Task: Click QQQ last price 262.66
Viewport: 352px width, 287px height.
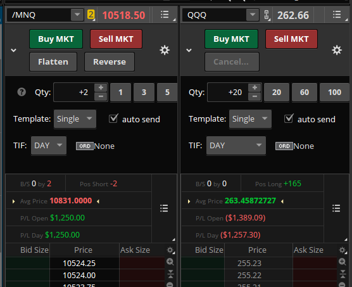Action: [x=293, y=15]
